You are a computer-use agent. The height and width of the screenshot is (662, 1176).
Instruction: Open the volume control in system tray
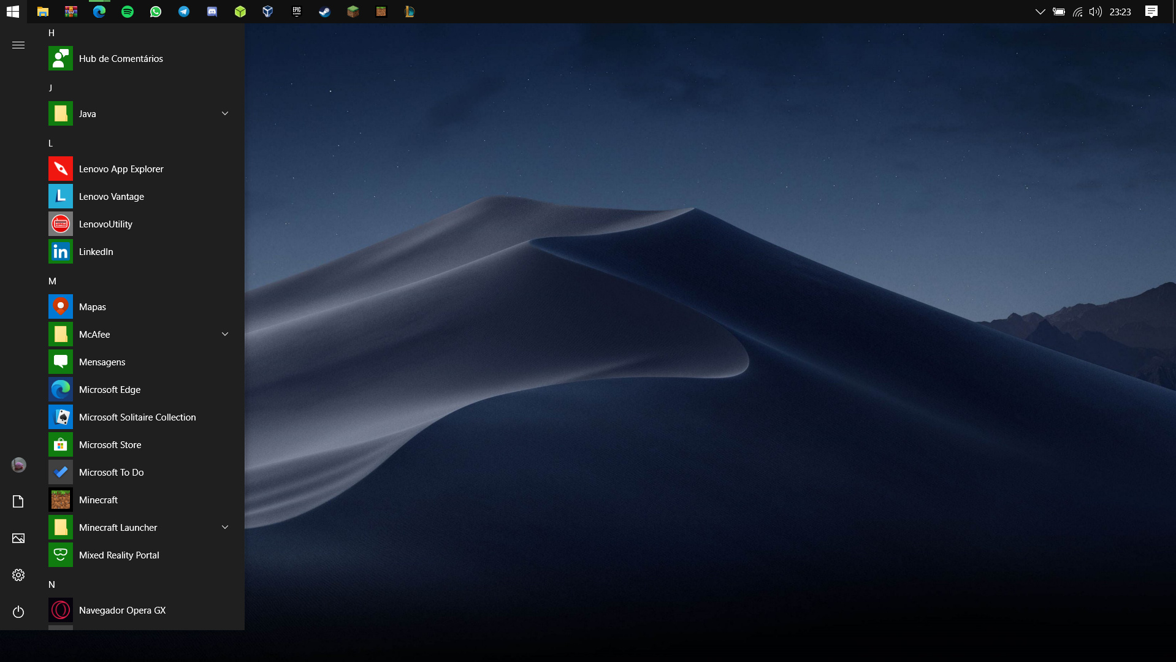coord(1096,12)
